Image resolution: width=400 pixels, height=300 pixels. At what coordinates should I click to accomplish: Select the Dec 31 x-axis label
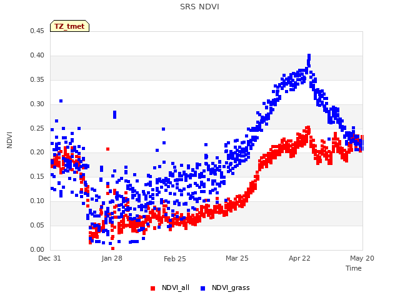point(49,258)
